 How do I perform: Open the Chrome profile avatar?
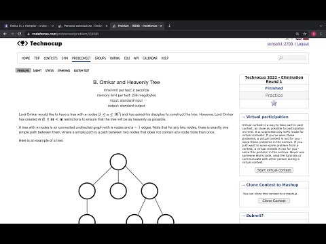314,34
